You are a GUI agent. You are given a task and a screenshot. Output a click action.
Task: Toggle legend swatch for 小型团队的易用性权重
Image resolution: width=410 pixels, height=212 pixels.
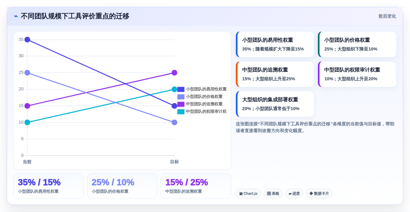[x=181, y=89]
